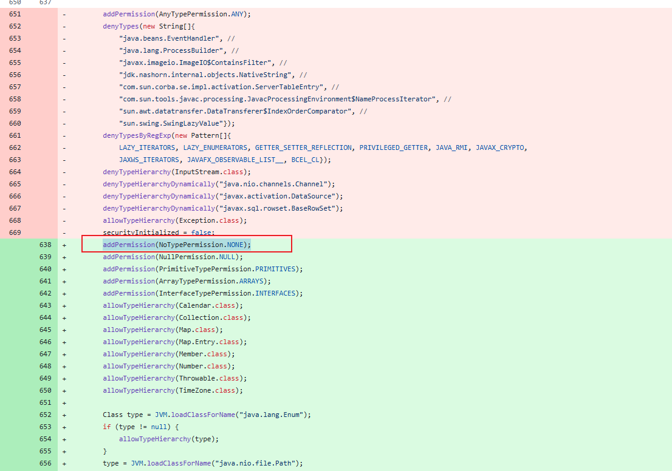Select added line number 638
This screenshot has width=672, height=471.
point(46,245)
